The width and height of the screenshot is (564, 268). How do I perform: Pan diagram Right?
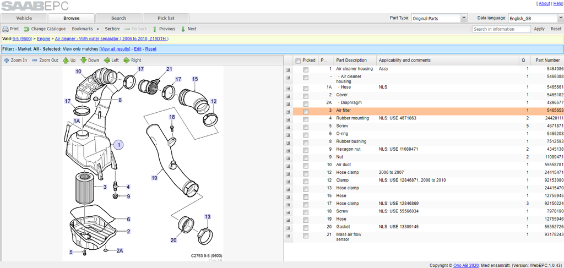click(x=132, y=61)
